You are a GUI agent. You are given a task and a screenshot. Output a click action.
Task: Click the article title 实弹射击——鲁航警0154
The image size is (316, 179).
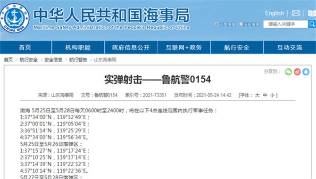tap(158, 79)
